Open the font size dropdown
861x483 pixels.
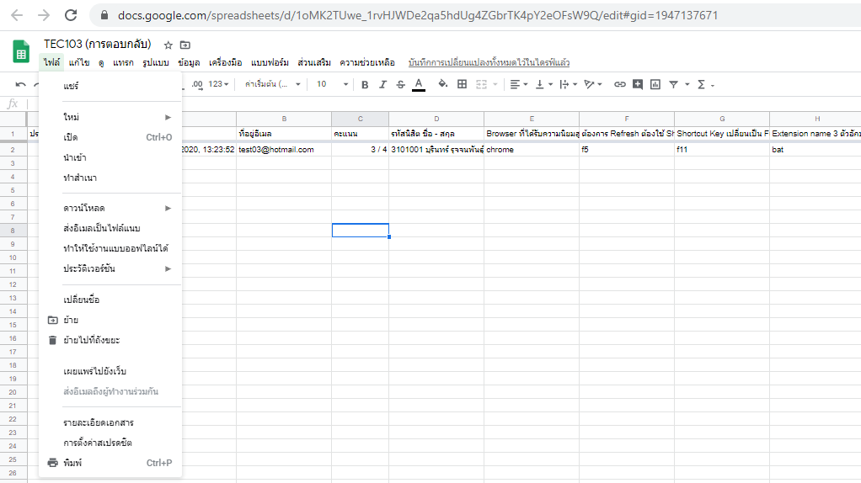pos(333,84)
